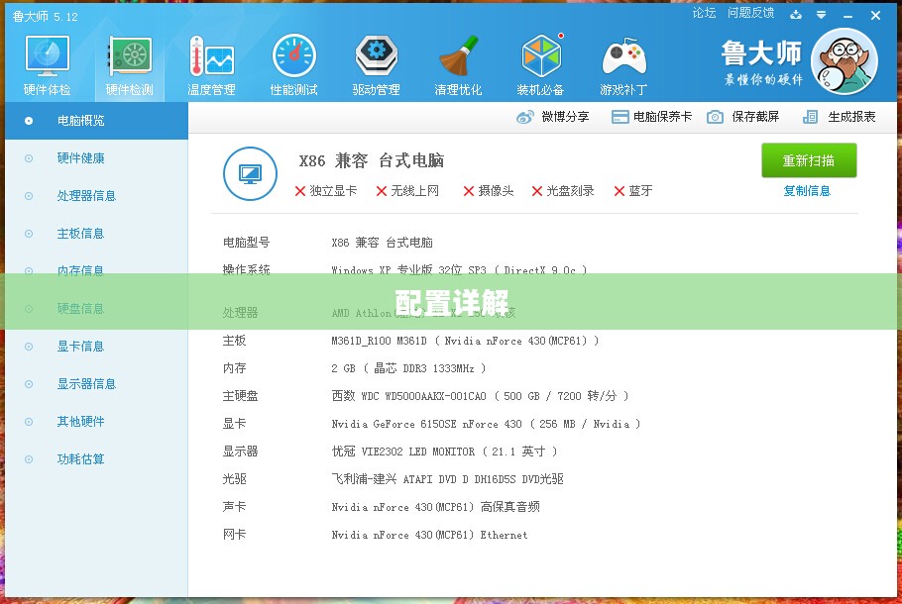
Task: Click the 鲁大师 mascot avatar
Action: 845,61
